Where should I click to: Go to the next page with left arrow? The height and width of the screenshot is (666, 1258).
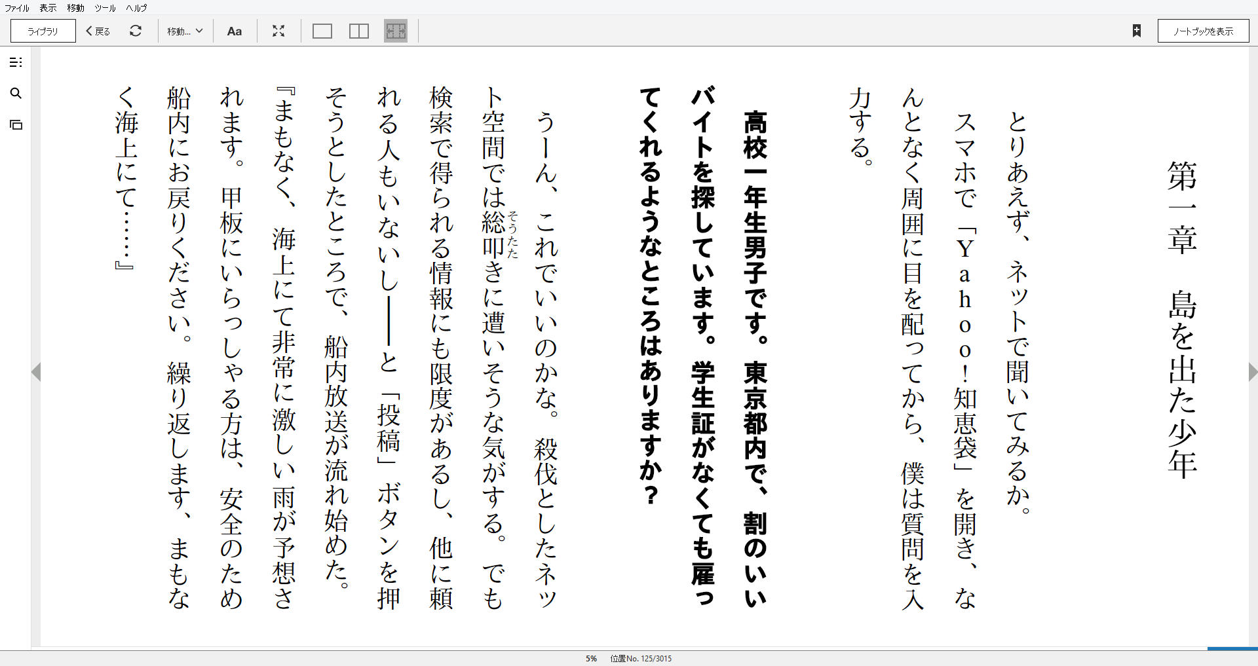point(37,372)
